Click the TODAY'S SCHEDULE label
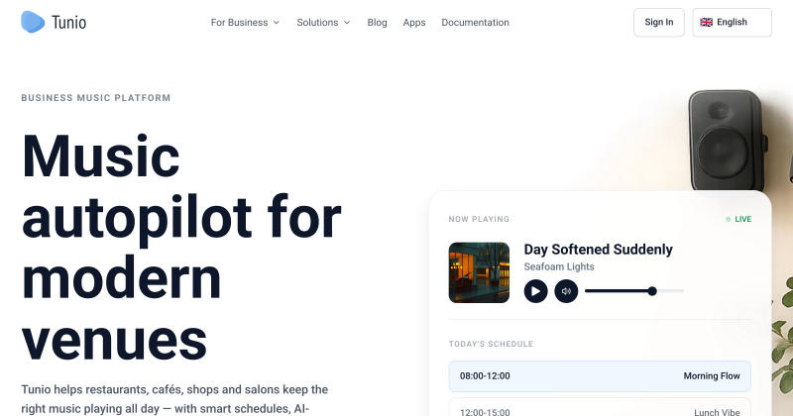The image size is (793, 416). 491,344
